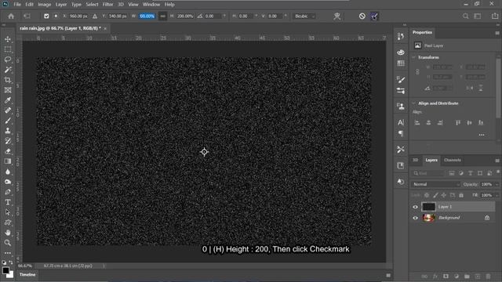Click the fx layer style icon

pyautogui.click(x=435, y=277)
